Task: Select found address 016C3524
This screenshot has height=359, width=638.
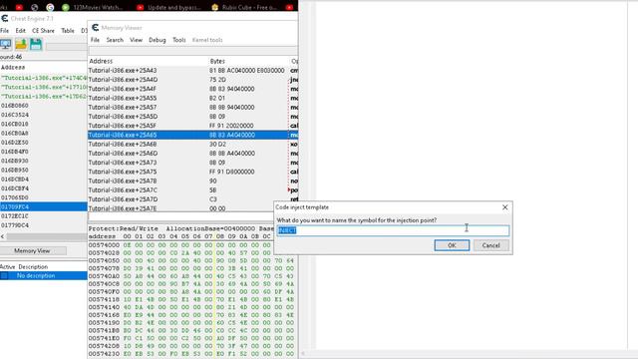Action: [15, 115]
